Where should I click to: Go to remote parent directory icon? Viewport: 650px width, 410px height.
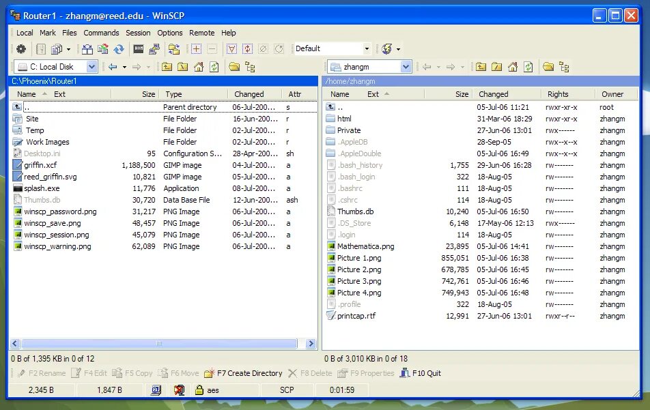pyautogui.click(x=481, y=67)
